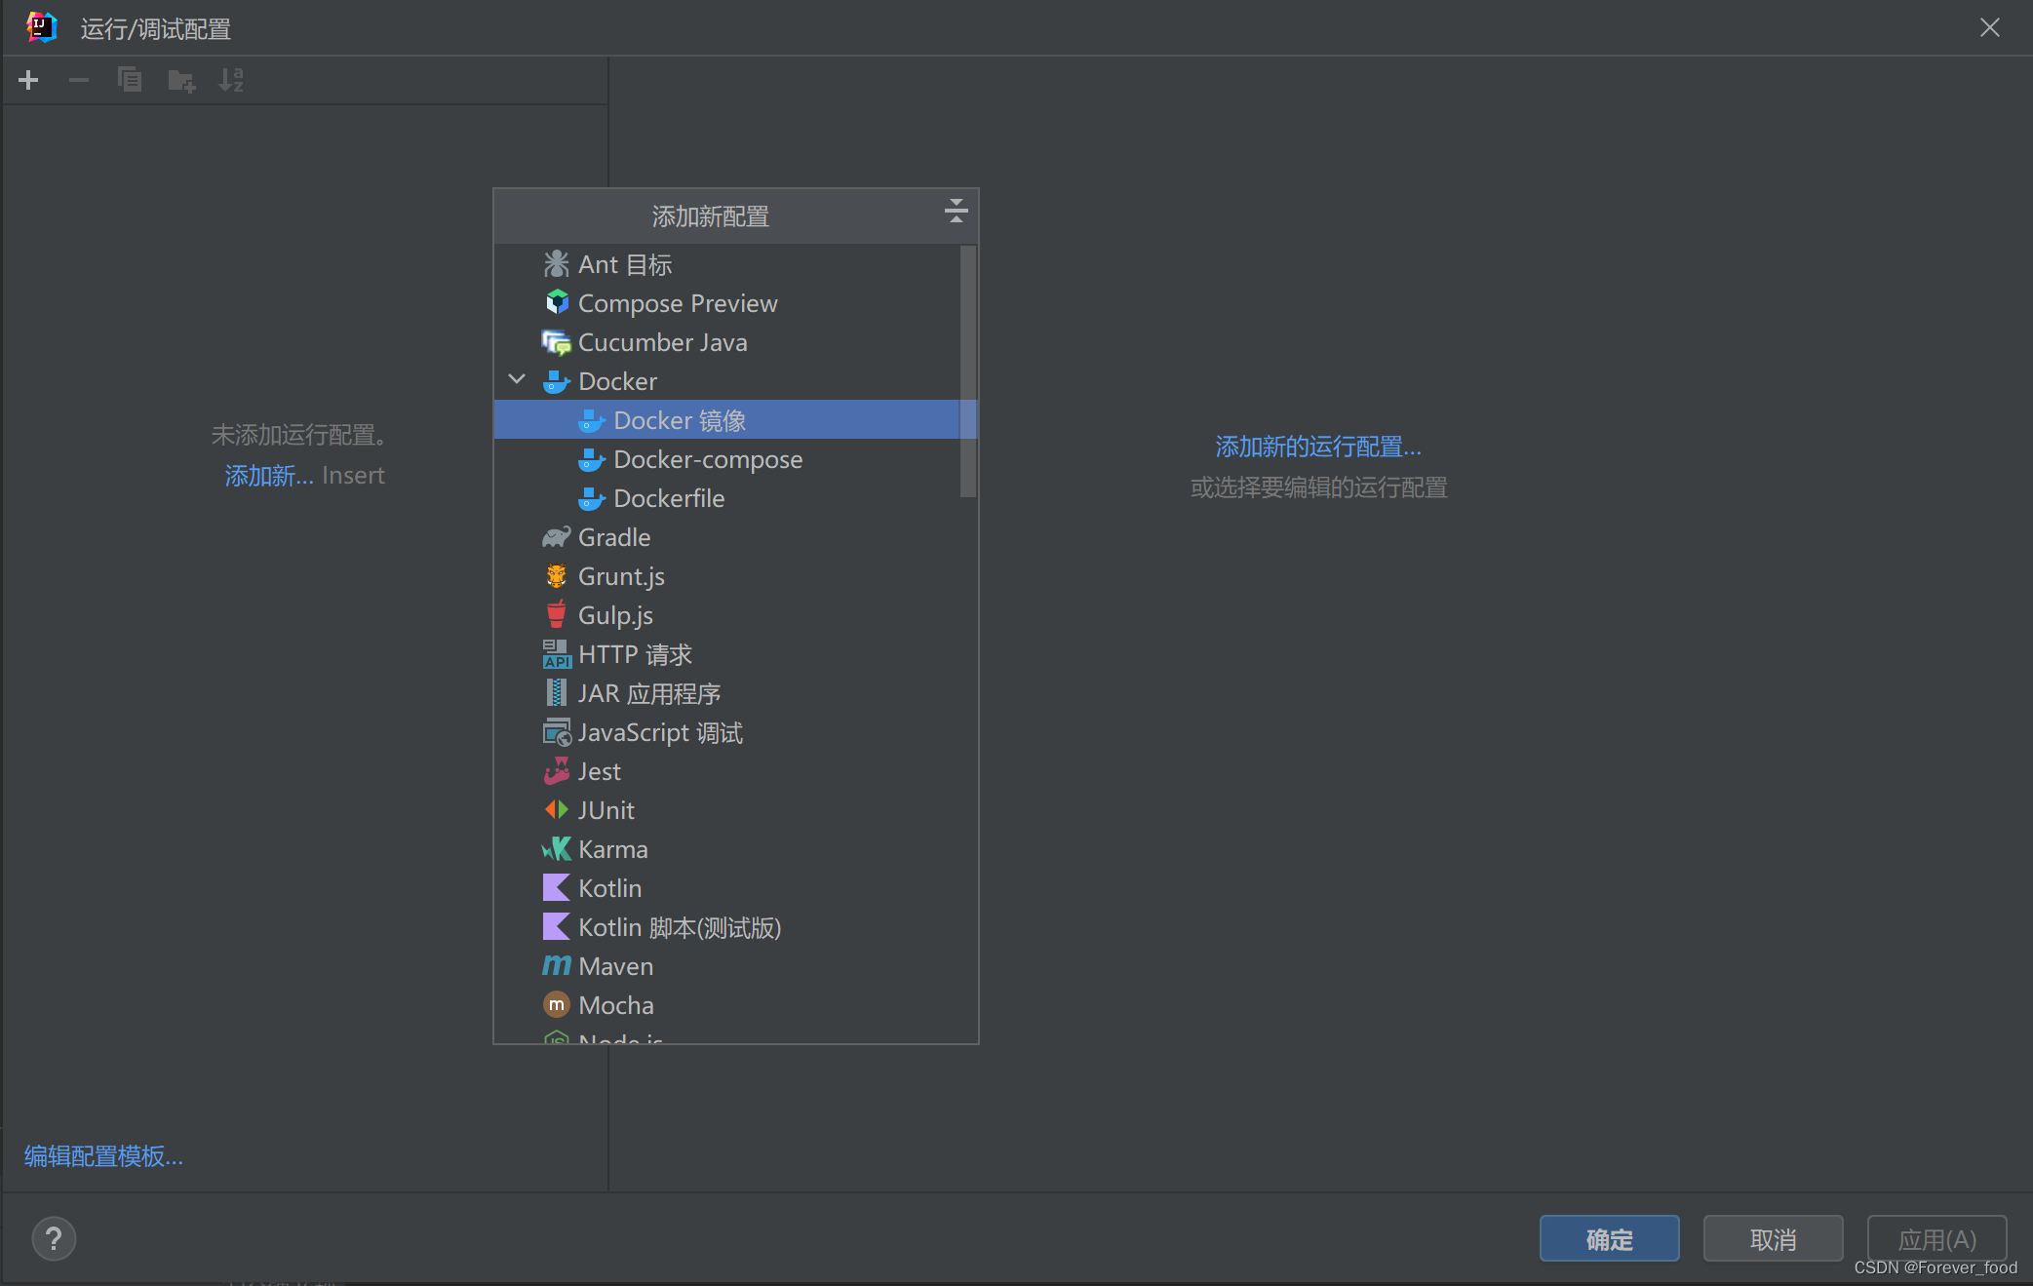Click the 添加新... link in left panel

pyautogui.click(x=269, y=476)
